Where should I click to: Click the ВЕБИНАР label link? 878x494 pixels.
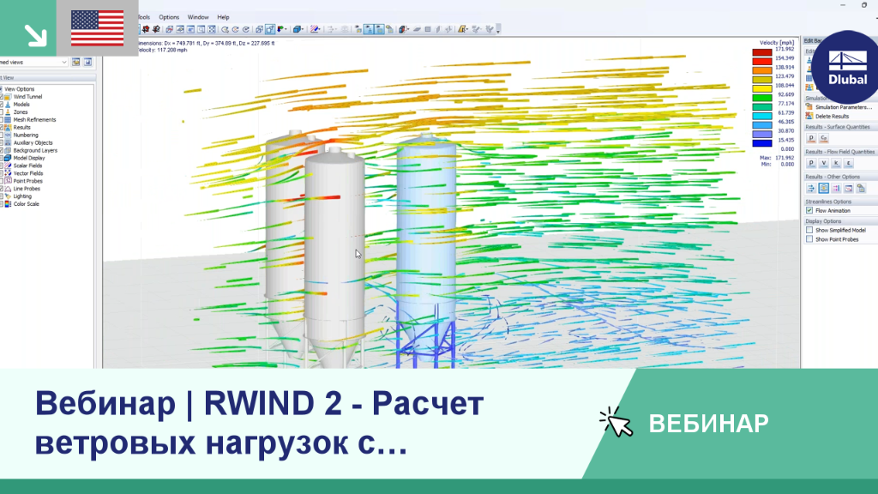708,424
